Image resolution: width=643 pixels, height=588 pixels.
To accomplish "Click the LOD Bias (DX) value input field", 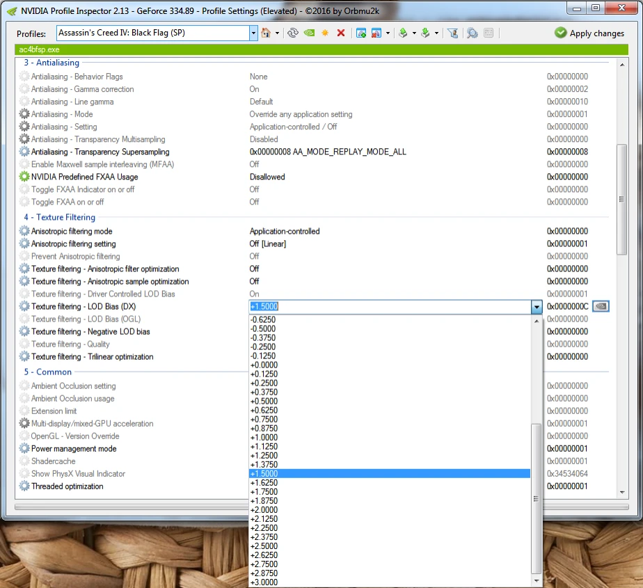I will pyautogui.click(x=388, y=307).
